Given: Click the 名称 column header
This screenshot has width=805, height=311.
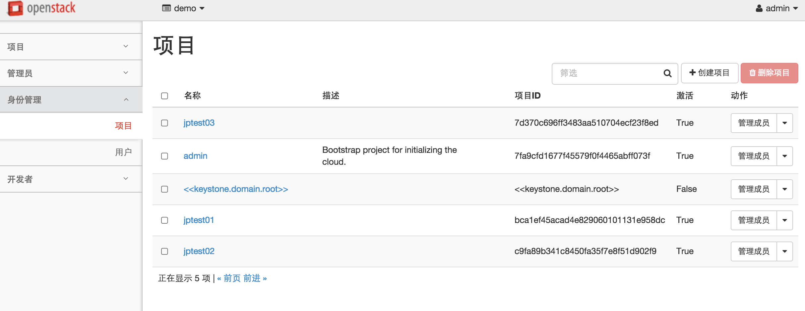Looking at the screenshot, I should 192,96.
